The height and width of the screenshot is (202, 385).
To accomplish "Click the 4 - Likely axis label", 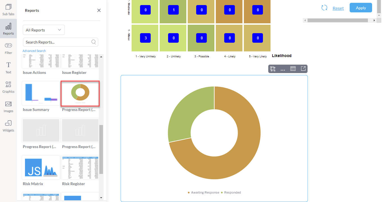I will pos(230,56).
